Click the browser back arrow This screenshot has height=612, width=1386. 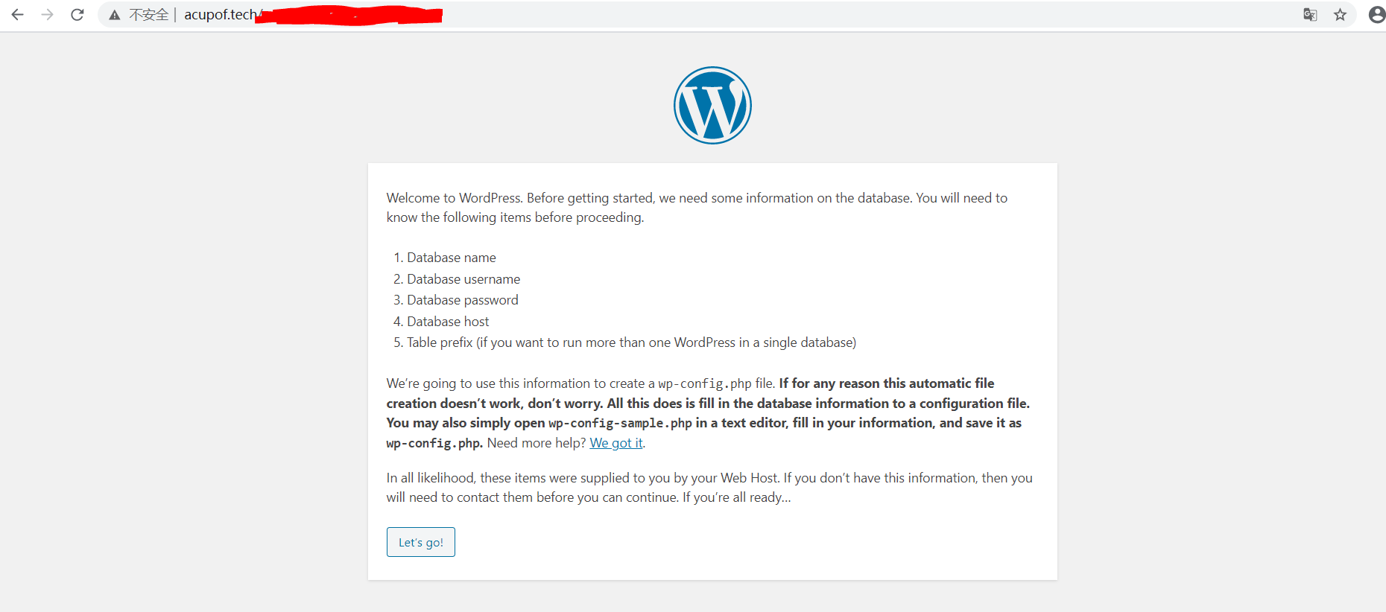click(18, 15)
